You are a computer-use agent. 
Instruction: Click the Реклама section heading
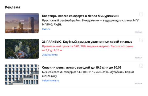[x=13, y=7]
